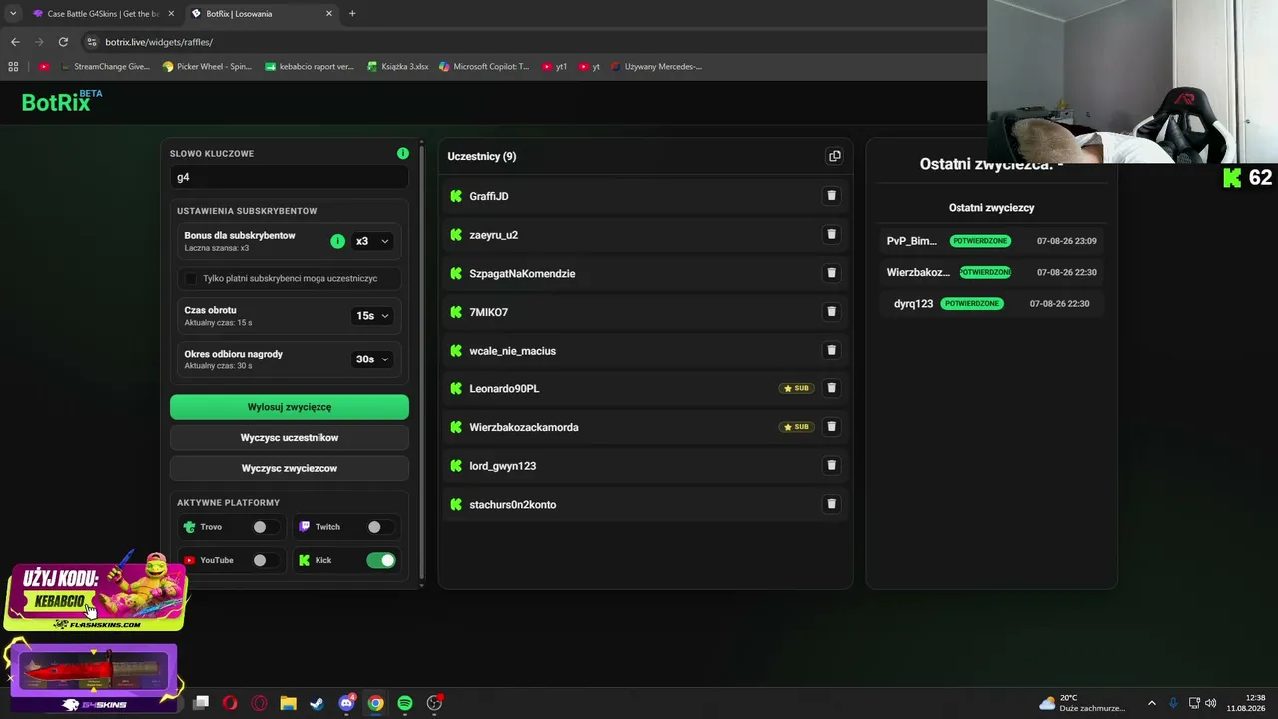The height and width of the screenshot is (719, 1278).
Task: Click Wyczysc uczestnikow button
Action: (290, 438)
